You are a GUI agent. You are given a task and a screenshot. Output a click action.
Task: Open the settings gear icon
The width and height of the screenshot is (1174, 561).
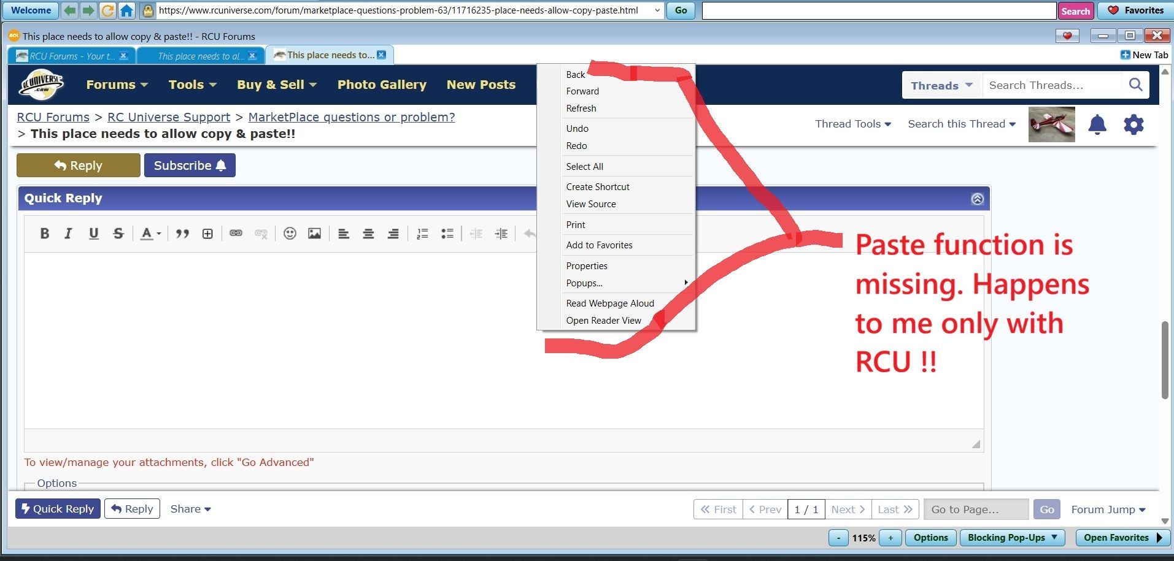tap(1133, 124)
